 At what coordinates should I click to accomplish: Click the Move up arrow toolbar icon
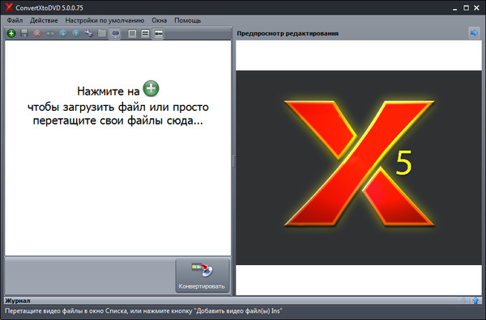(76, 33)
